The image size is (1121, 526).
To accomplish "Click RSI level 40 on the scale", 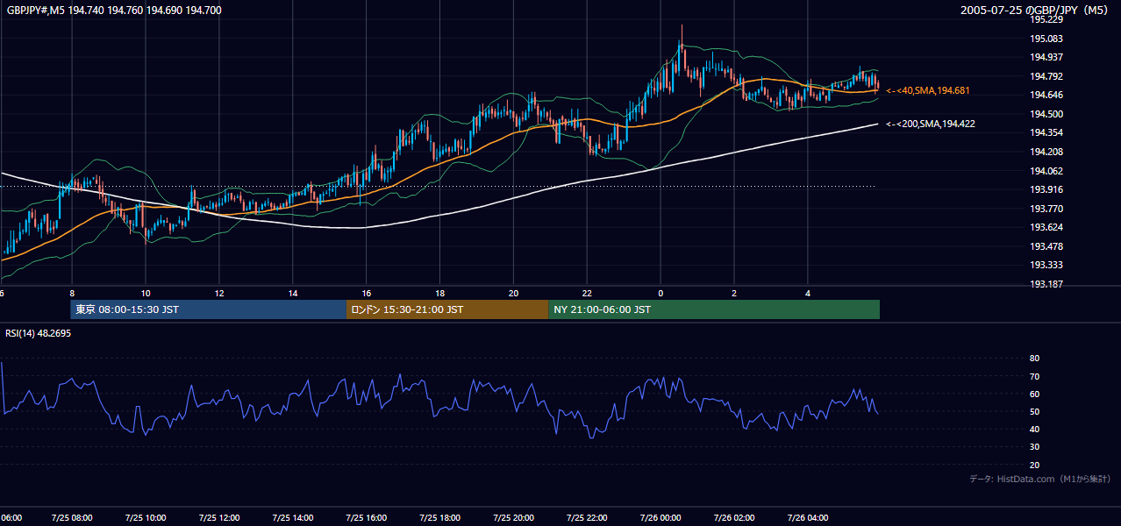I will (1034, 429).
